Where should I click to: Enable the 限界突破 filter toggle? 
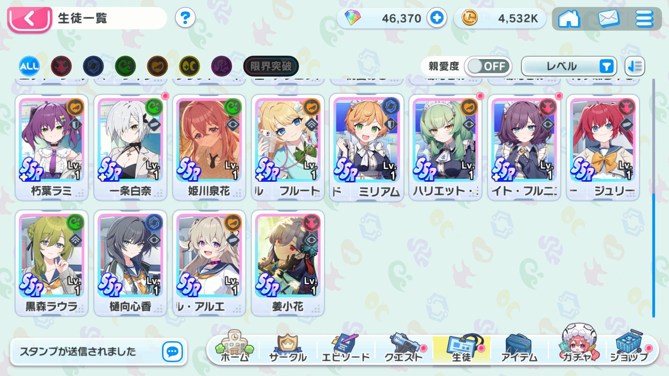point(271,66)
